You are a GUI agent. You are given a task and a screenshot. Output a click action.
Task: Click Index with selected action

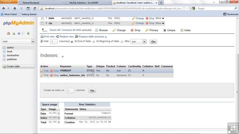coord(185,30)
